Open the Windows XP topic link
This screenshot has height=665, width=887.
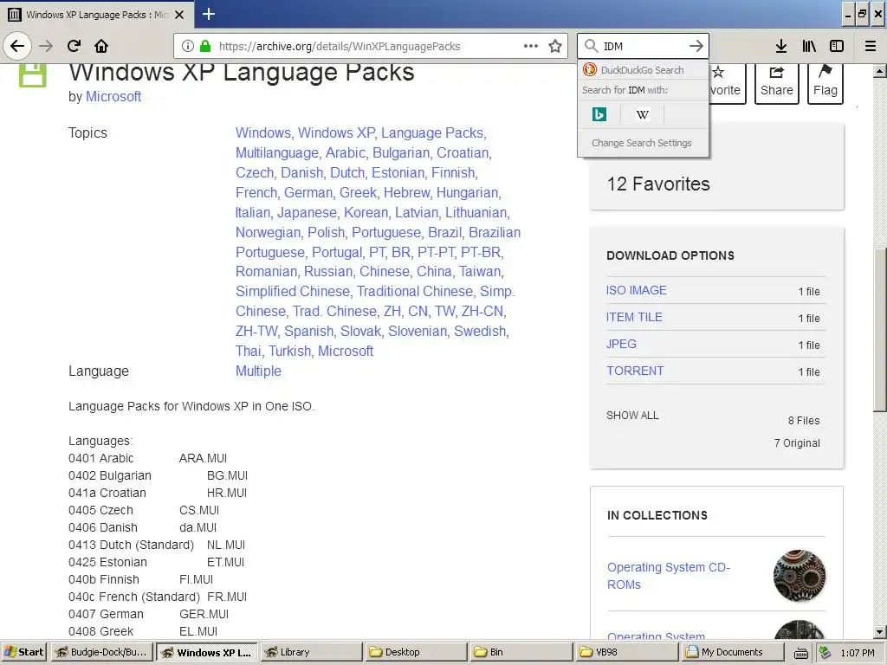point(337,132)
